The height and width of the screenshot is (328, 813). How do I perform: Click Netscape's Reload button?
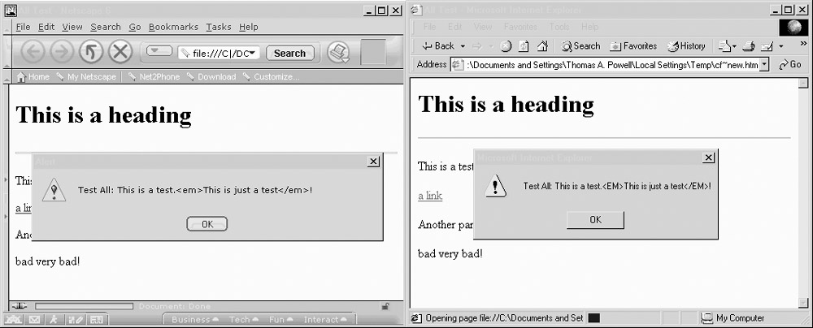pyautogui.click(x=90, y=53)
